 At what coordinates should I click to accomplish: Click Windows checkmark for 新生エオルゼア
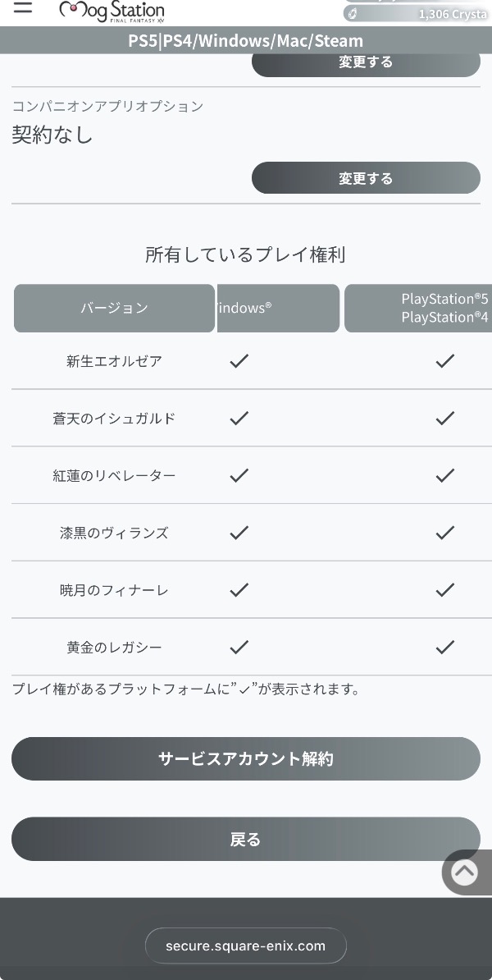[x=239, y=361]
